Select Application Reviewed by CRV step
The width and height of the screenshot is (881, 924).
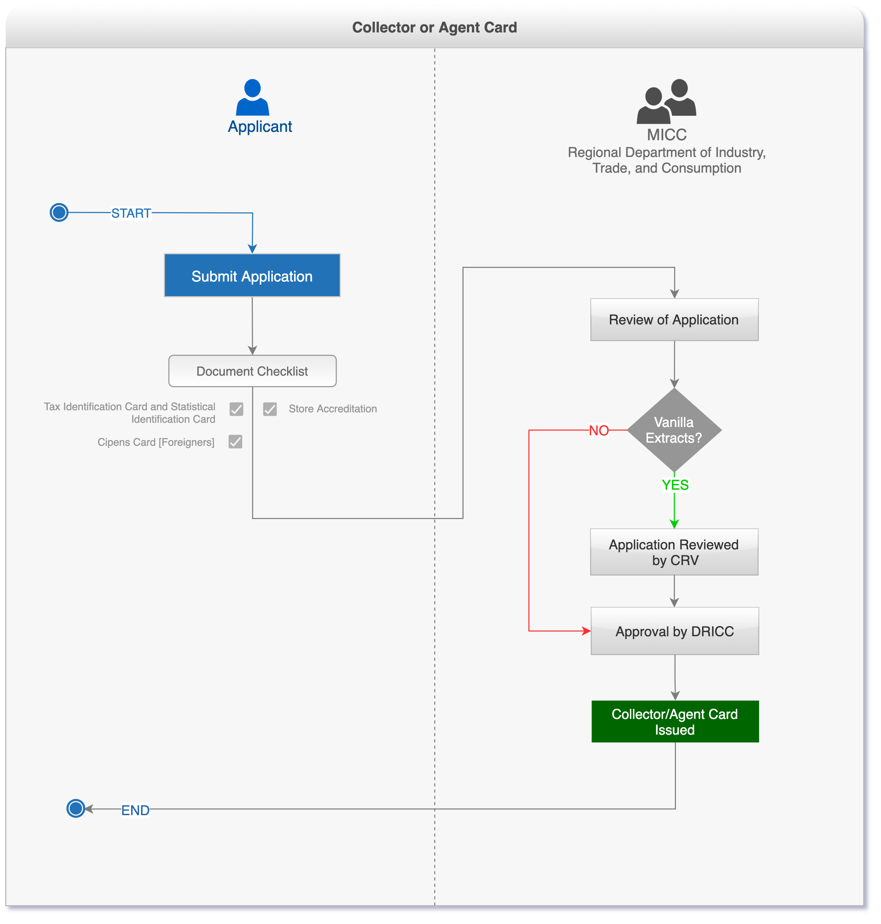(674, 552)
